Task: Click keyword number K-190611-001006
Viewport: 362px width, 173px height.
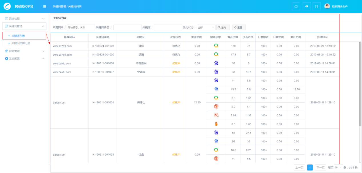Action: [103, 63]
